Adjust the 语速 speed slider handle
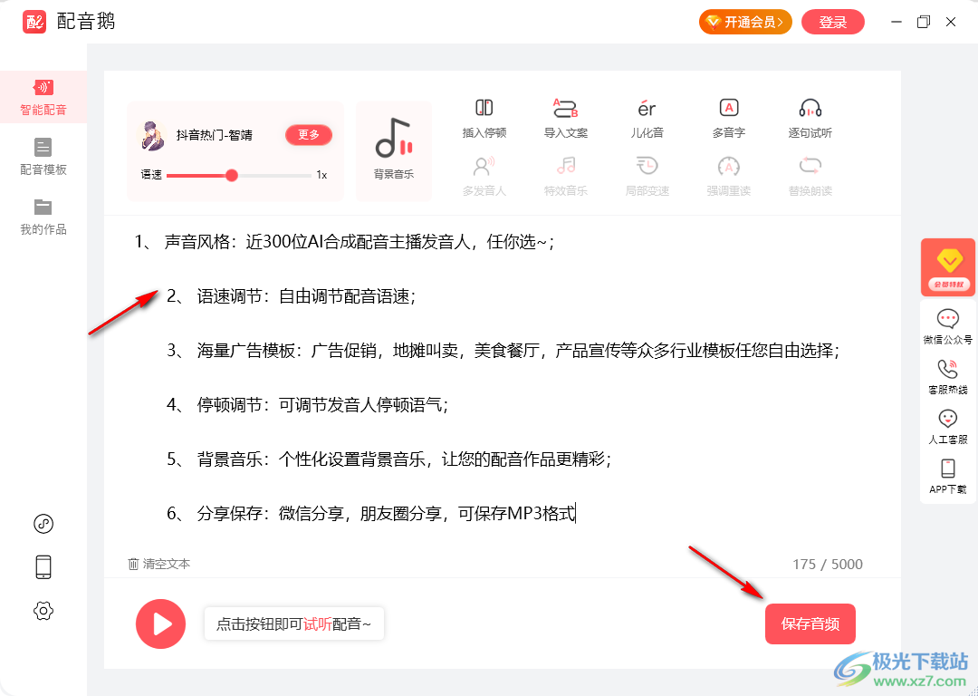This screenshot has height=696, width=978. (x=232, y=175)
